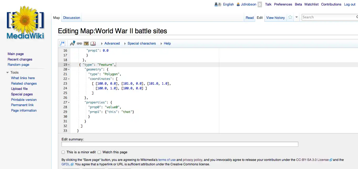This screenshot has width=358, height=169.
Task: Click the chain link insert icon
Action: [x=79, y=43]
